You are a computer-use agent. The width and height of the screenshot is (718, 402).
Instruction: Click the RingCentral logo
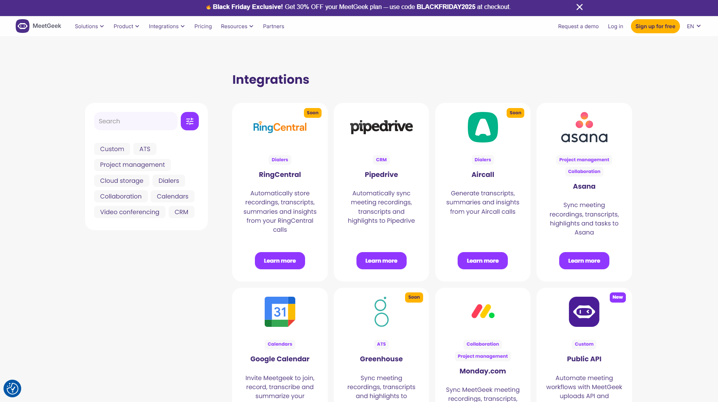[280, 127]
